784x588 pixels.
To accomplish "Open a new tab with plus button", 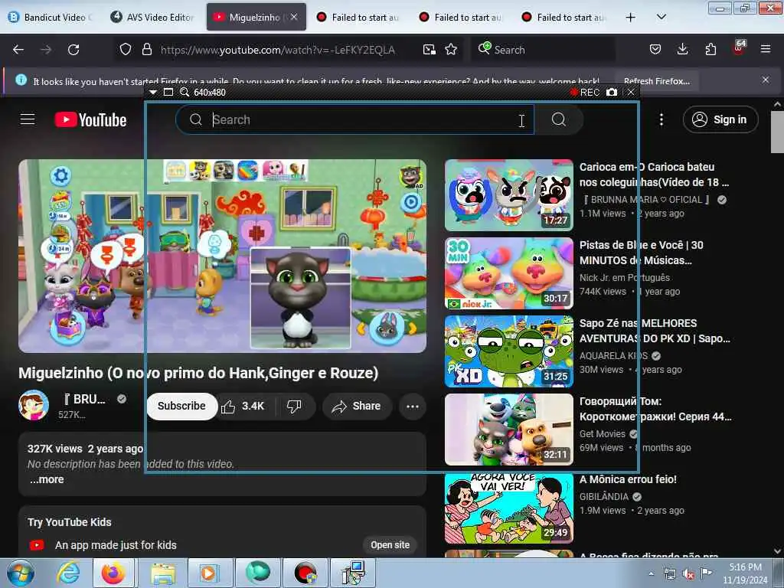I will [631, 17].
